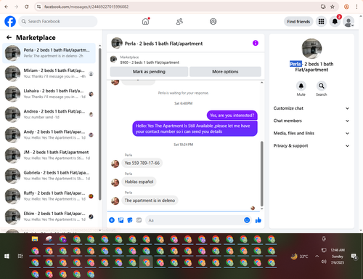
Task: Open the purple conversation information icon
Action: 256,43
